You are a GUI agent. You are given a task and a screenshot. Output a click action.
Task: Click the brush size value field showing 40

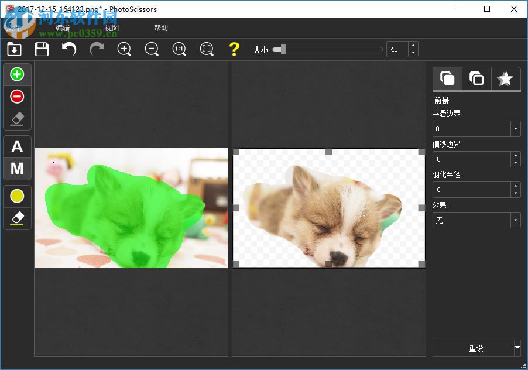point(397,49)
